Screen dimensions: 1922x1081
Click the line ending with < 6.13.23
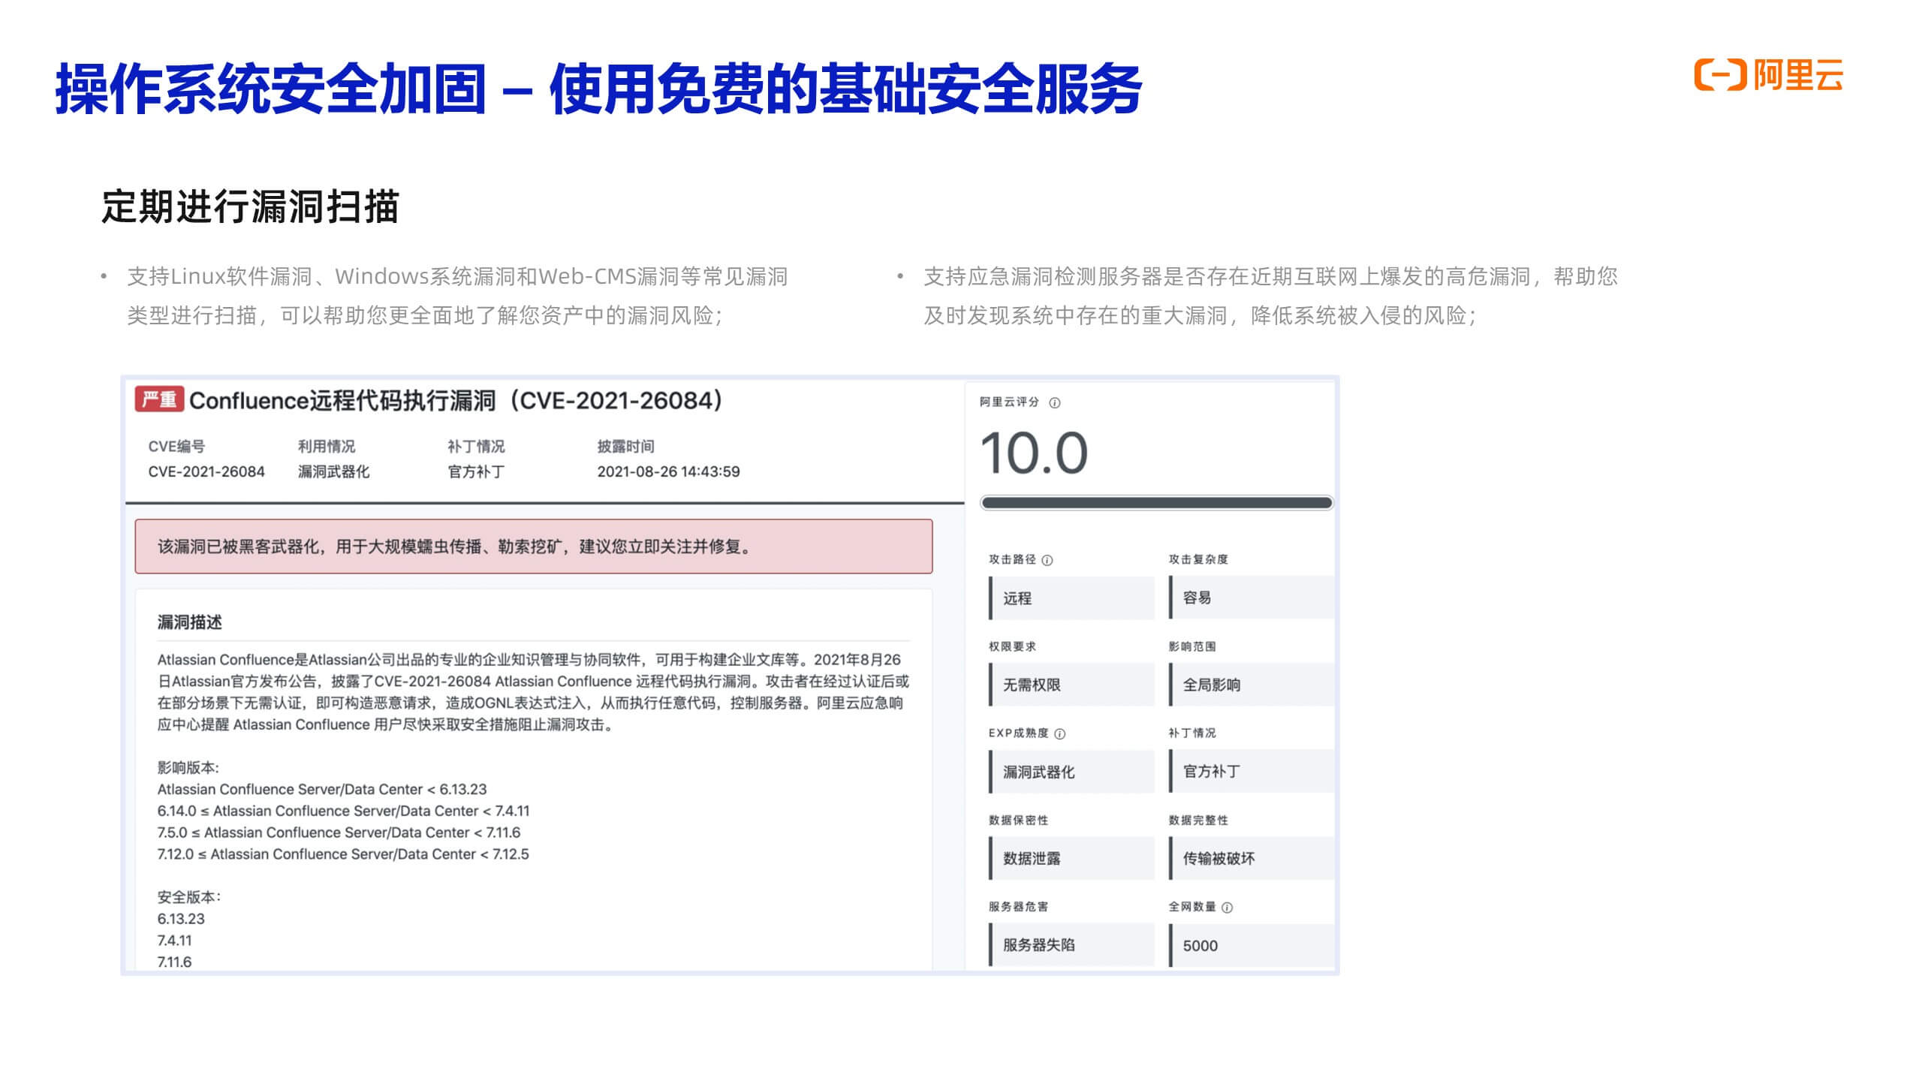(x=322, y=789)
